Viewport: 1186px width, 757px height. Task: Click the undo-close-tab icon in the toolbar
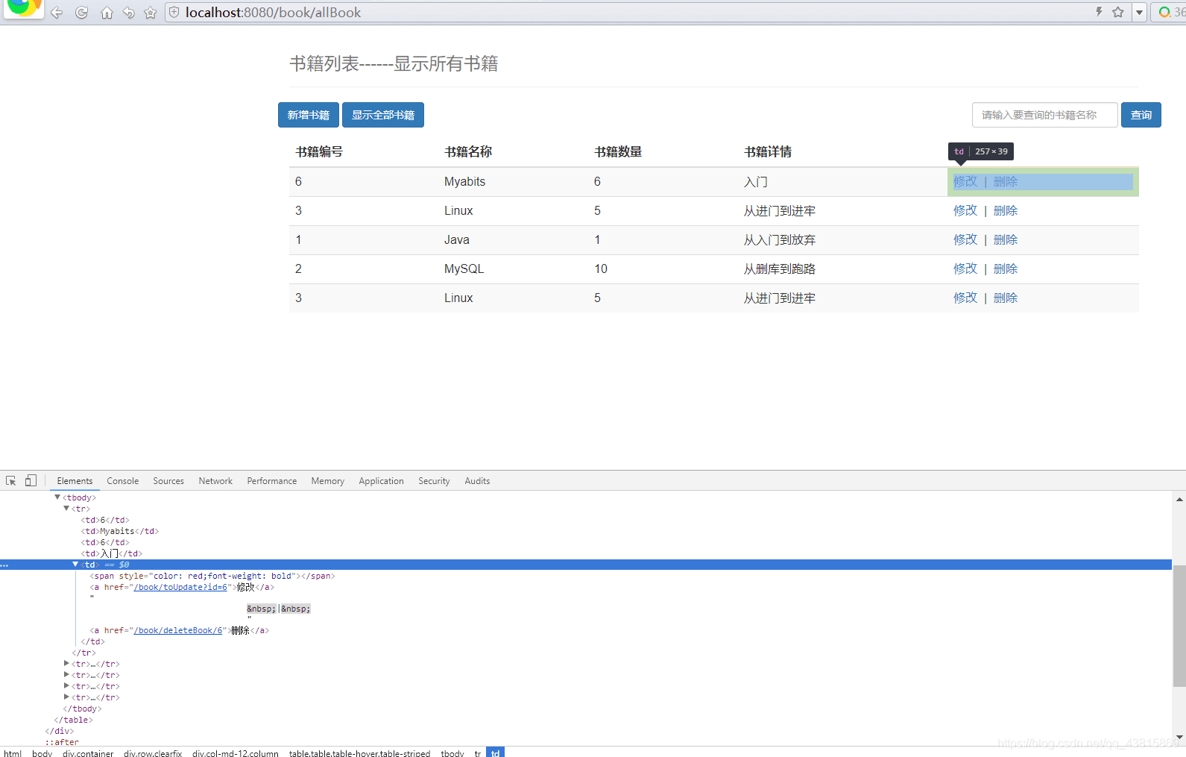[x=129, y=13]
